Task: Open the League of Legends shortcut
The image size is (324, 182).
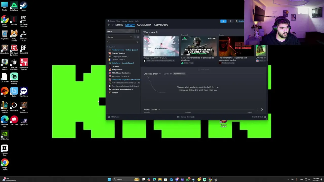Action: pos(5,107)
